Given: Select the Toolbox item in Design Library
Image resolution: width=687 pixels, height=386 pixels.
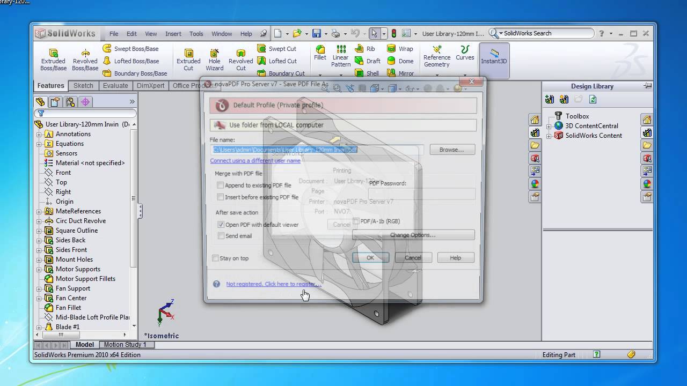Looking at the screenshot, I should pos(577,116).
